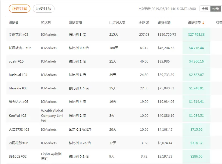The image size is (222, 164).
Task: Click the $27,798.33 profit value
Action: [196, 35]
